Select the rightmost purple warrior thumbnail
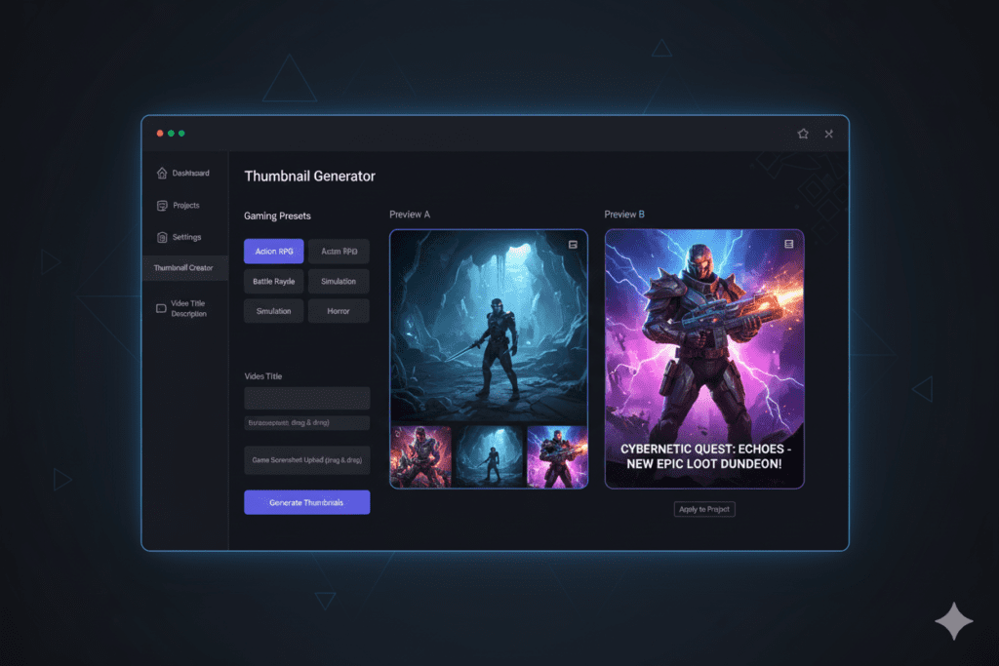The height and width of the screenshot is (666, 999). (x=559, y=455)
